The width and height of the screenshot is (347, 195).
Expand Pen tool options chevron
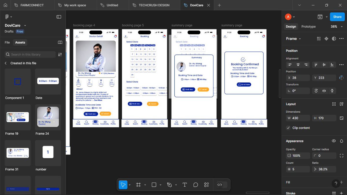coord(176,185)
